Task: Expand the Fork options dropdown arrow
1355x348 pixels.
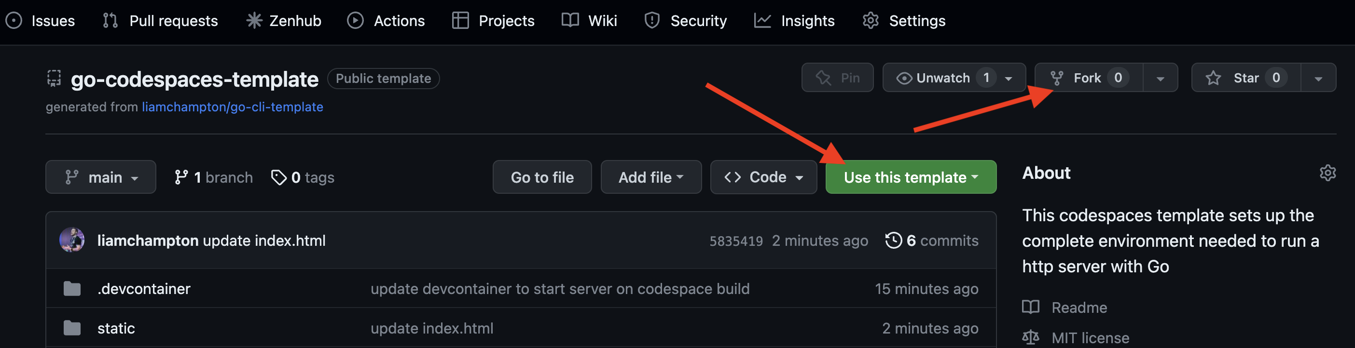Action: [x=1161, y=78]
